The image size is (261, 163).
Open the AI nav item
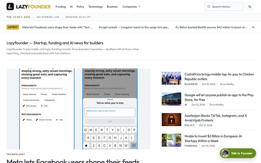click(71, 7)
